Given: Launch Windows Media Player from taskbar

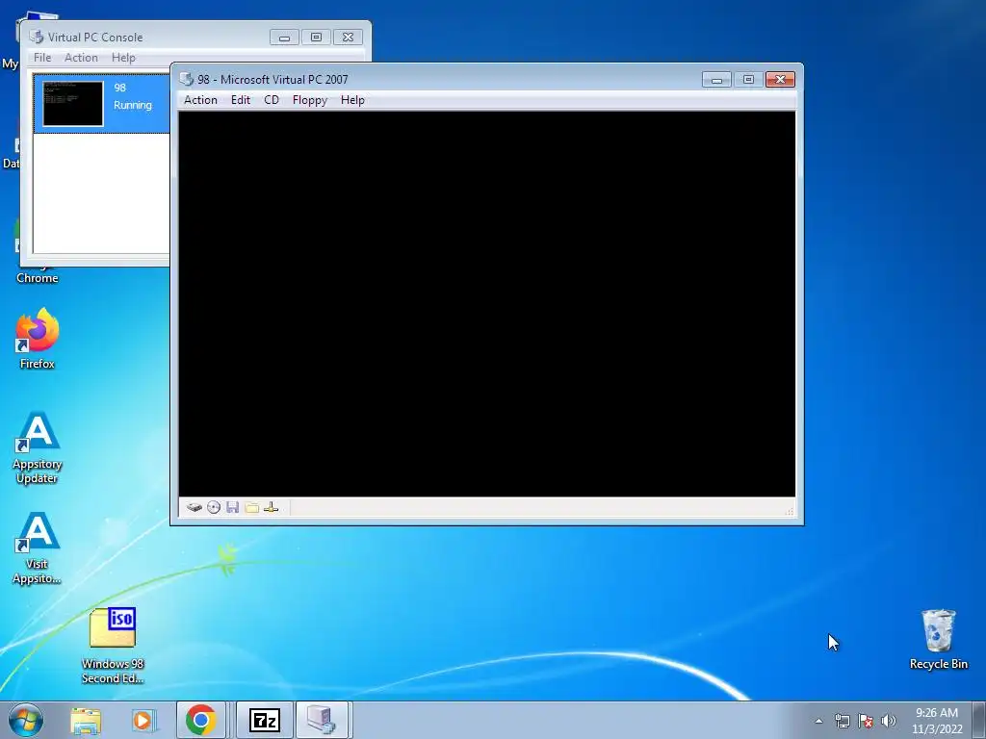Looking at the screenshot, I should point(143,721).
